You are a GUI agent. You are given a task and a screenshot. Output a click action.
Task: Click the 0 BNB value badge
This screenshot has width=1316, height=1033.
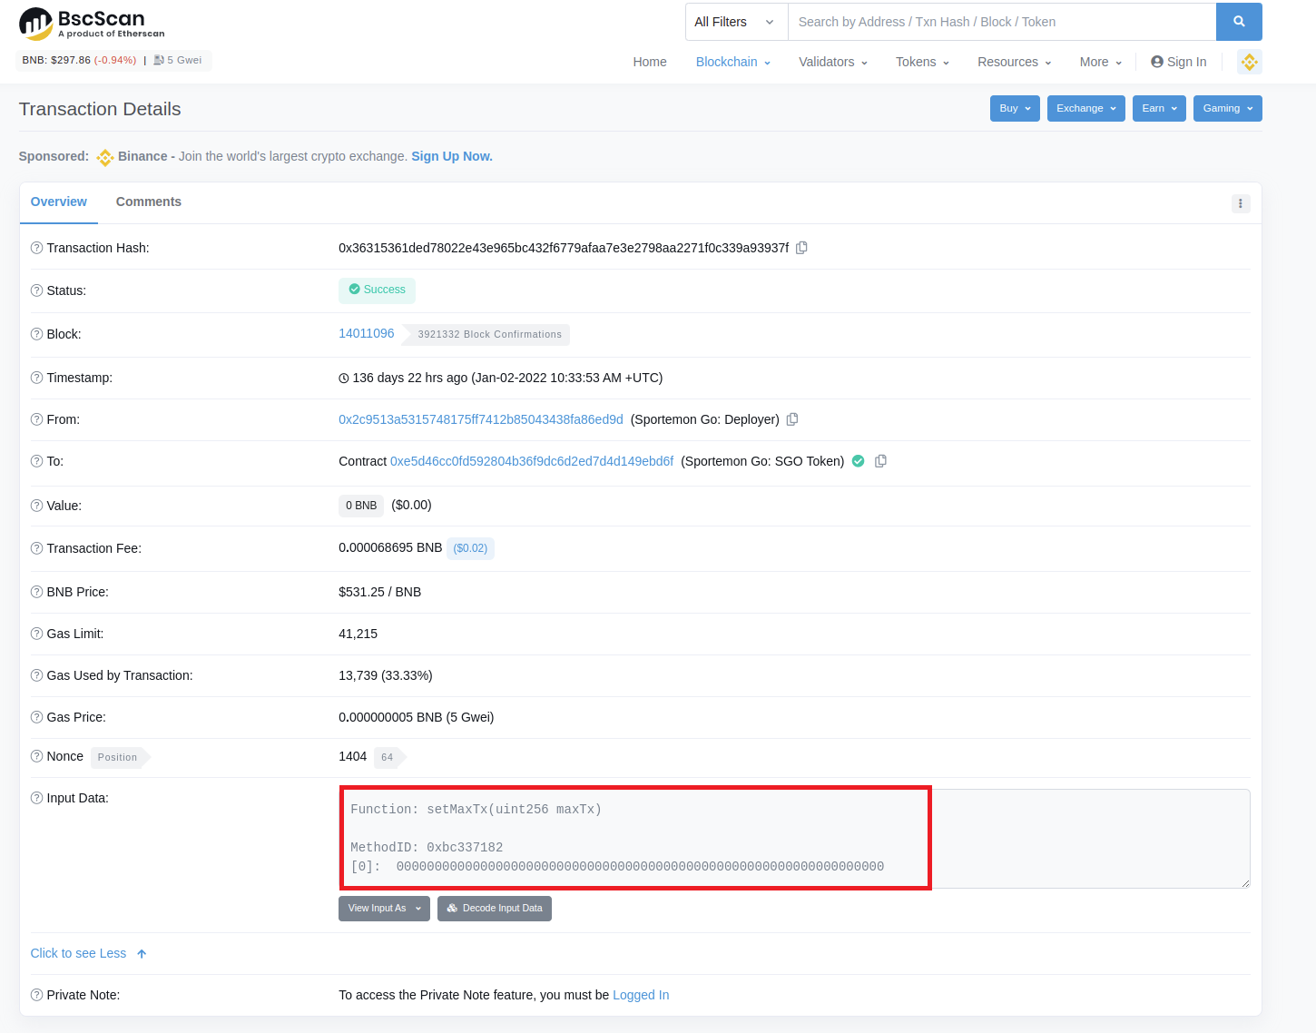(x=361, y=506)
